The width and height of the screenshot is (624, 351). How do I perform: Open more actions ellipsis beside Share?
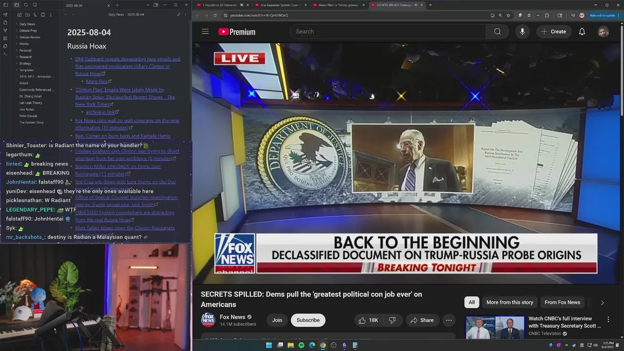click(x=448, y=320)
